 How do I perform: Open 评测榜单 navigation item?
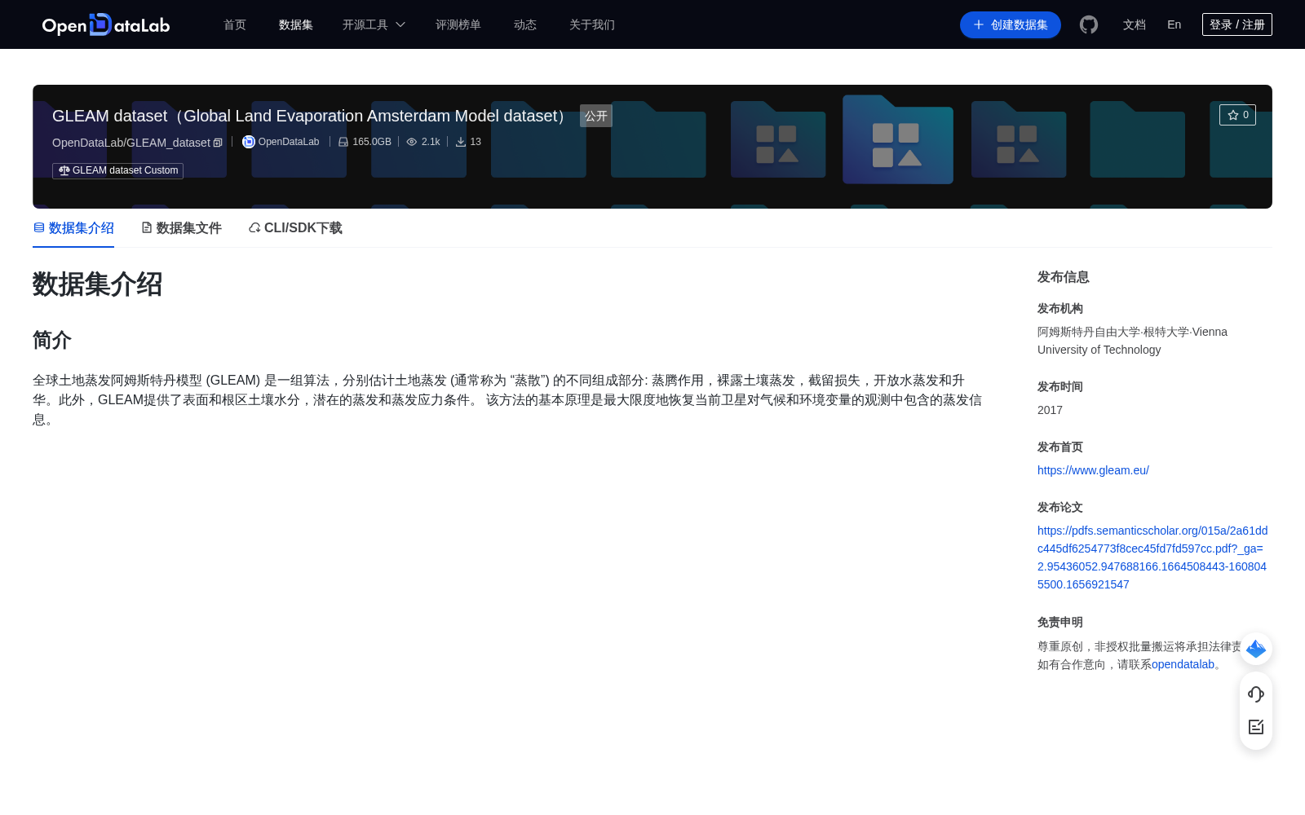458,24
